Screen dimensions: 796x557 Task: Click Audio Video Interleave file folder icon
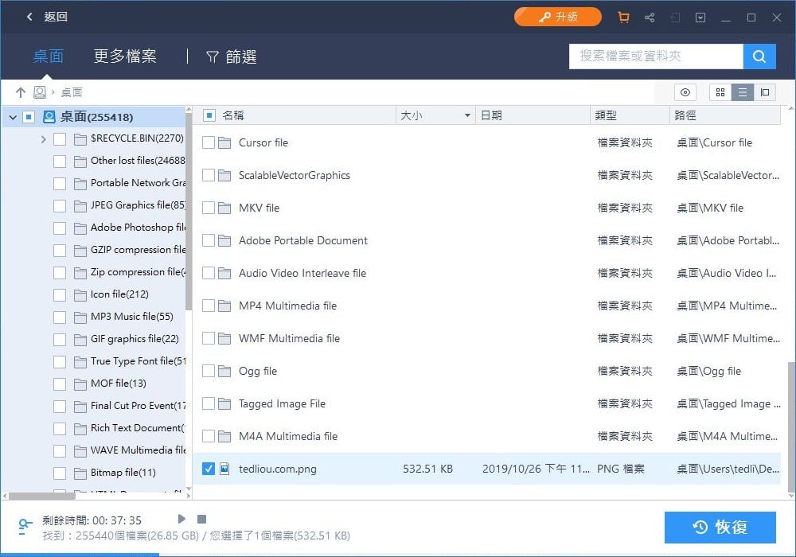click(224, 274)
